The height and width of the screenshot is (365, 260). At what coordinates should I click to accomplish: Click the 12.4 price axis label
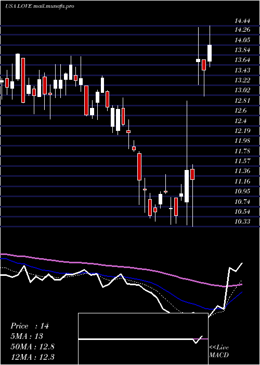coord(240,121)
